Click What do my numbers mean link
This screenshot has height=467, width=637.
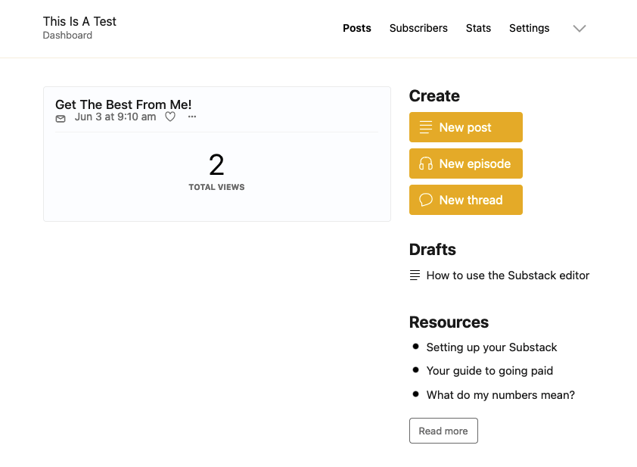[x=500, y=394]
